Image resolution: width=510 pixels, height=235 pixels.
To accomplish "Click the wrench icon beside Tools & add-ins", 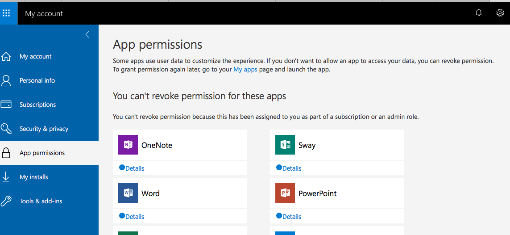I will pos(6,201).
